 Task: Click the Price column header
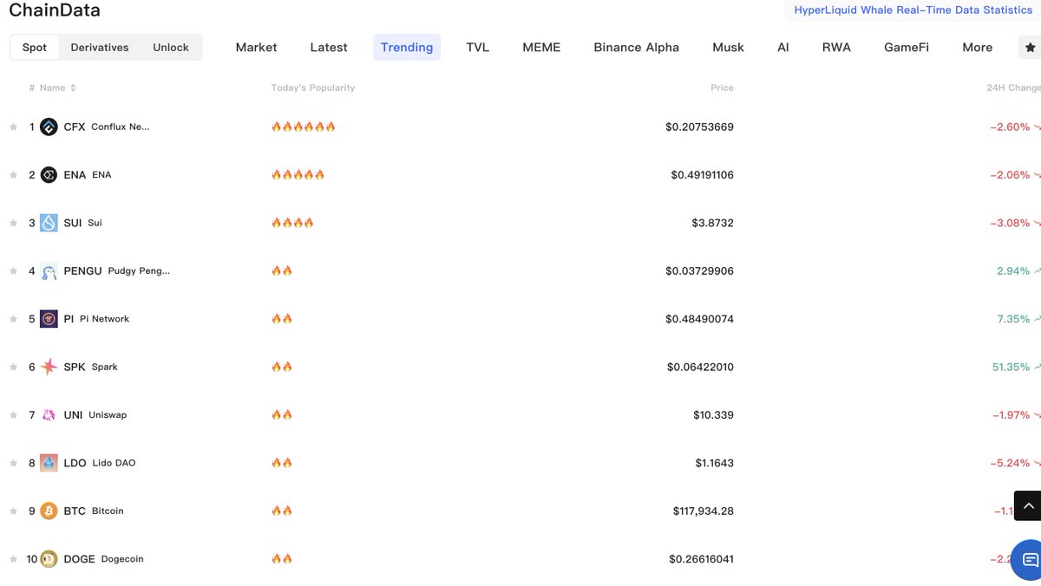pos(722,88)
